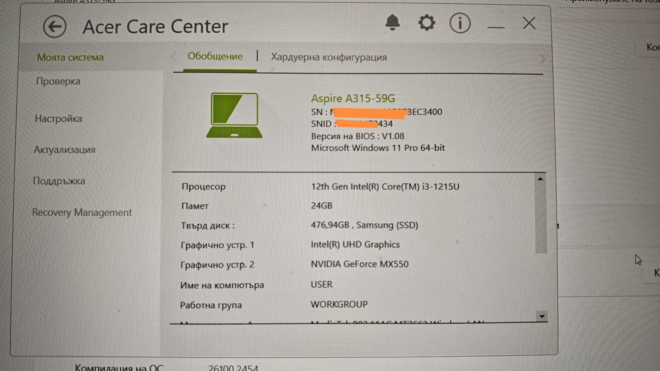
Task: Click the SNID line
Action: click(x=352, y=124)
